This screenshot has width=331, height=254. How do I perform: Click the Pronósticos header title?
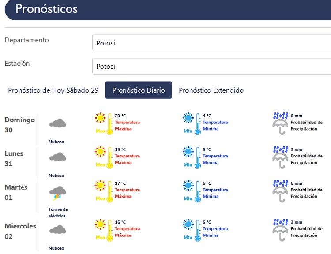pyautogui.click(x=46, y=9)
